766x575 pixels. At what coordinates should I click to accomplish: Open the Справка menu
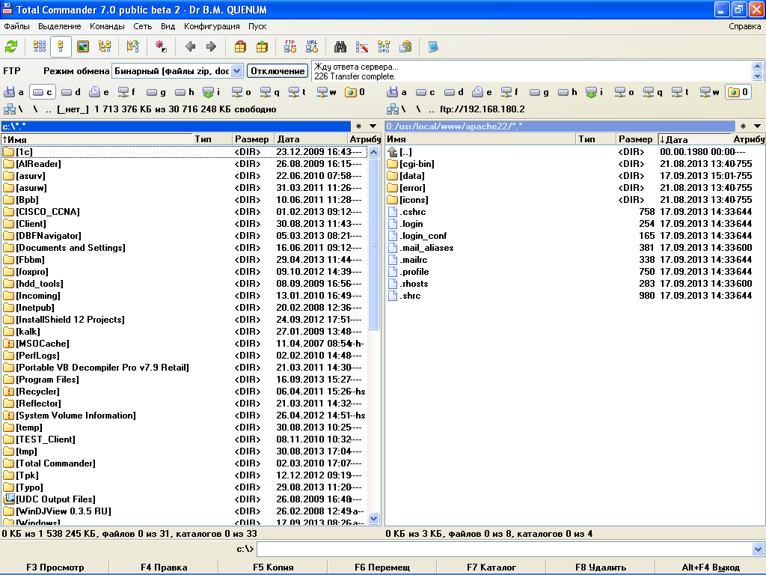(x=744, y=26)
